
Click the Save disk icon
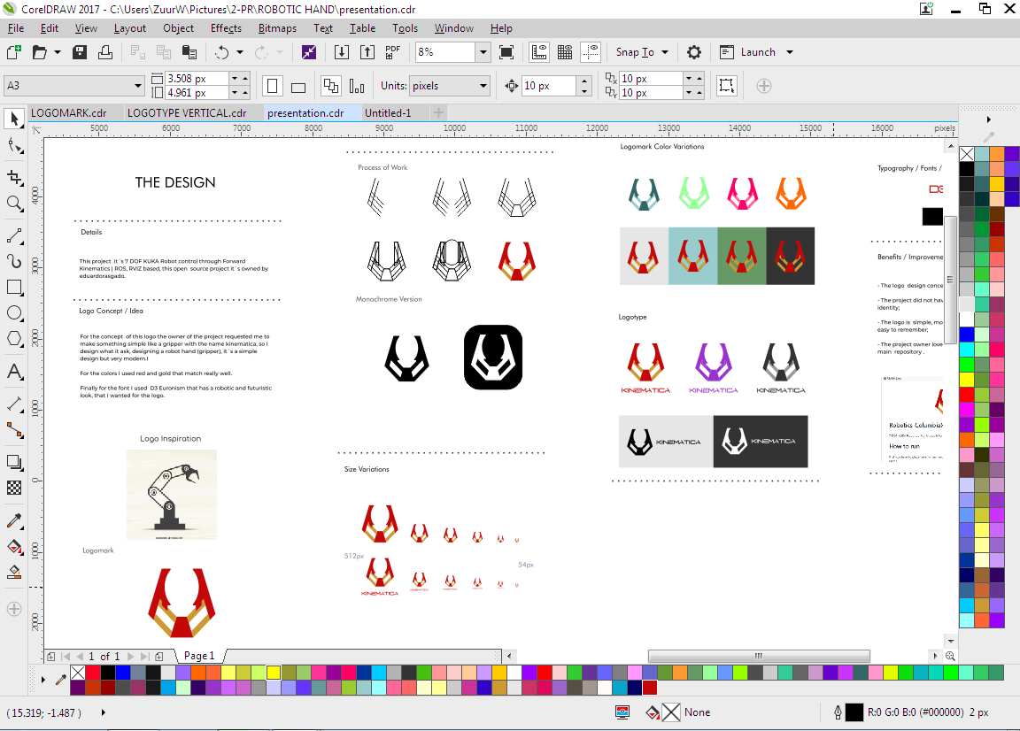[x=80, y=52]
